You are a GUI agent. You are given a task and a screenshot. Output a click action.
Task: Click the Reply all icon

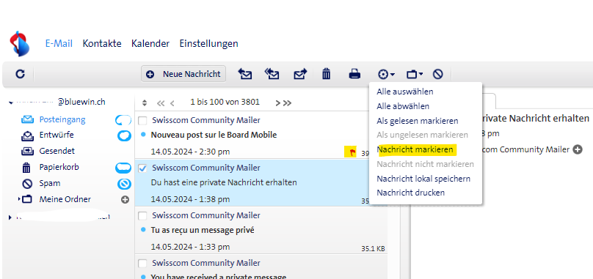[x=272, y=74]
